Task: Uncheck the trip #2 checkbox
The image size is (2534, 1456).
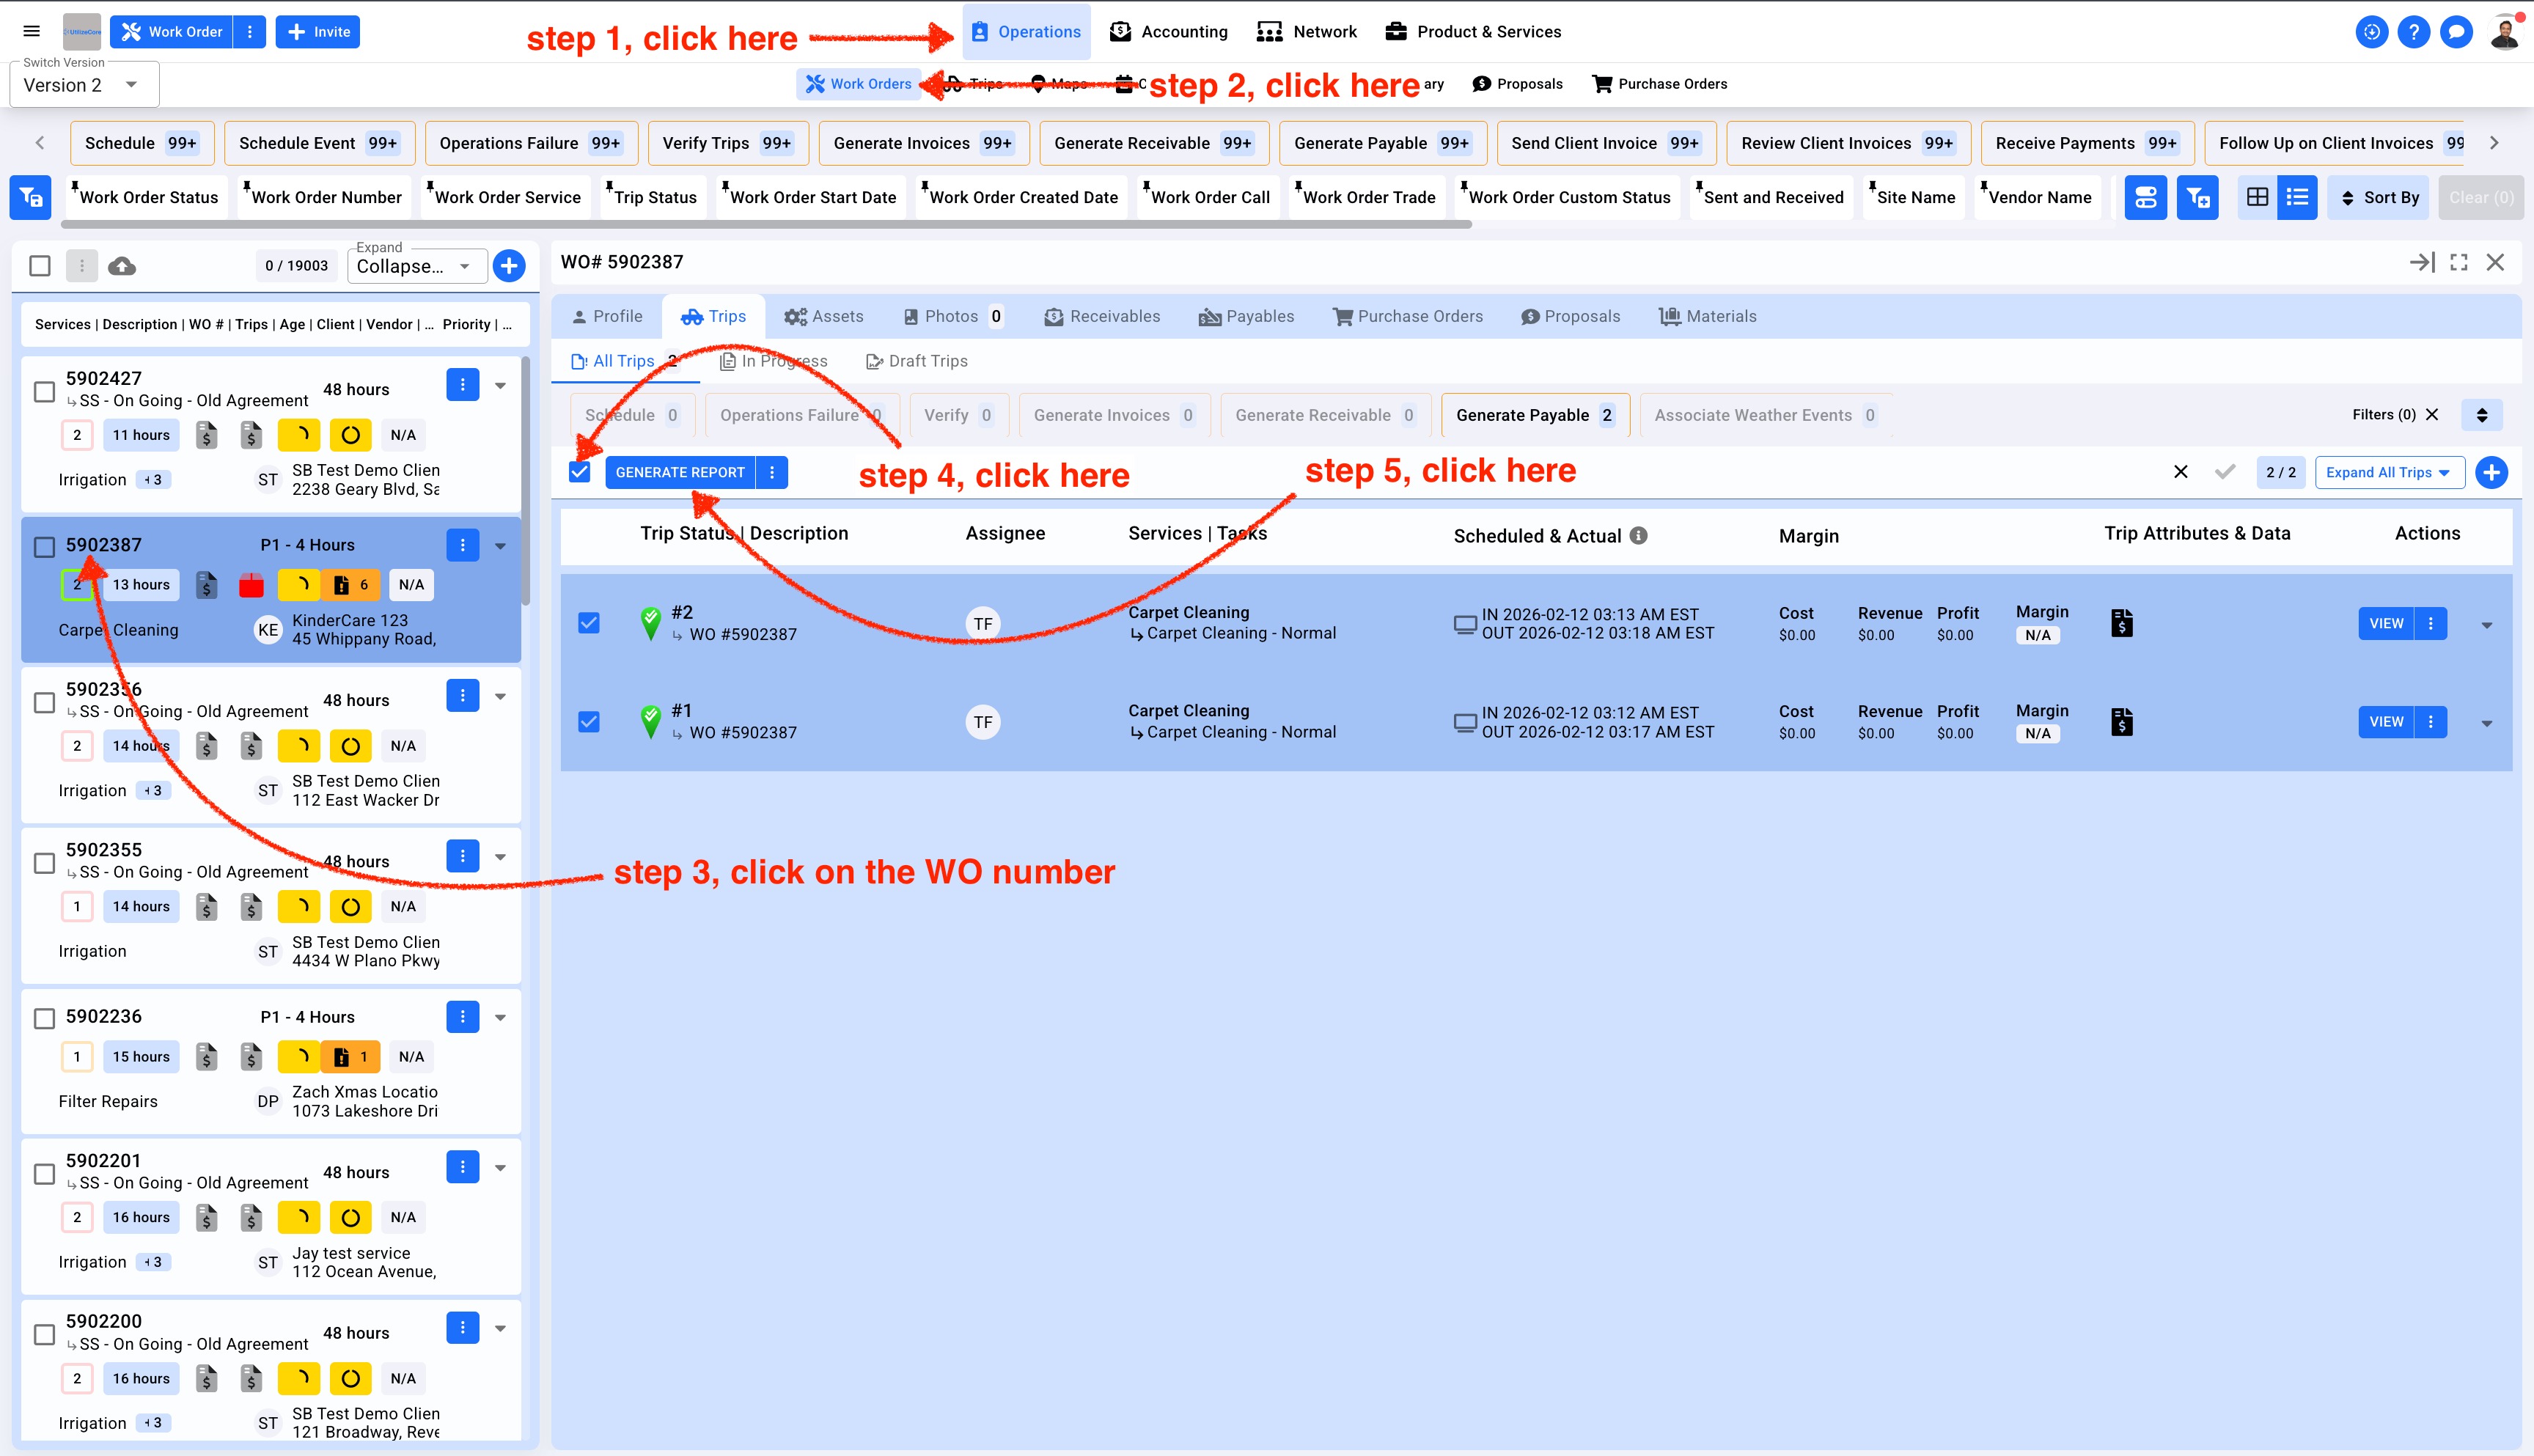Action: pyautogui.click(x=589, y=623)
